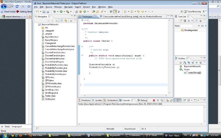Click the New Java Project icon
221x138 pixels.
click(x=77, y=12)
